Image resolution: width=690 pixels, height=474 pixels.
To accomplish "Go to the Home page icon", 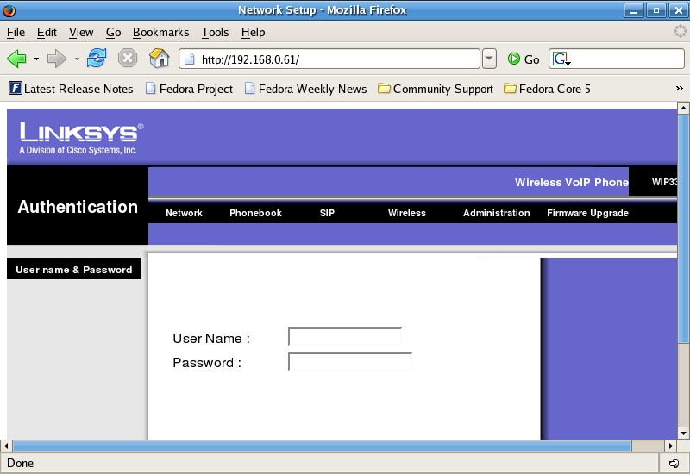I will [160, 58].
